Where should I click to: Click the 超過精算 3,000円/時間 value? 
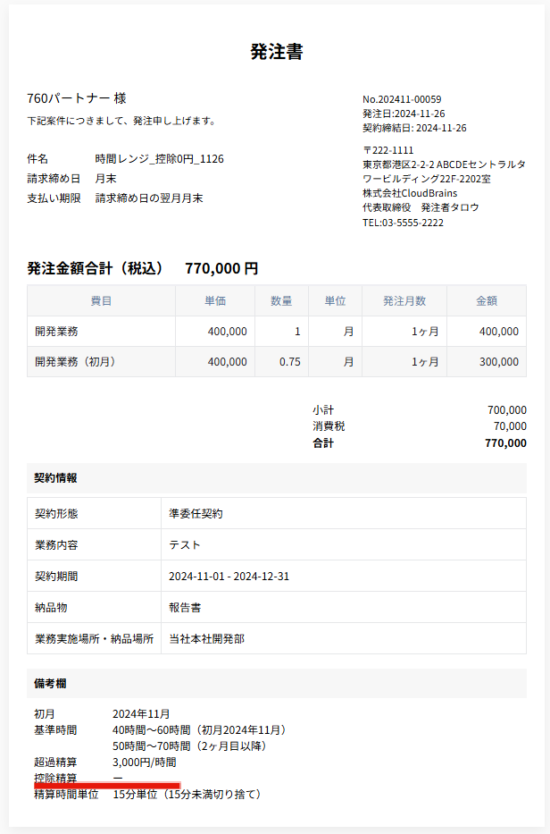pyautogui.click(x=145, y=762)
